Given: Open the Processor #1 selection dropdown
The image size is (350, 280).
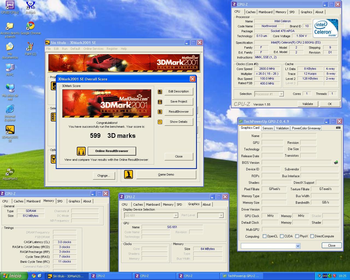Looking at the screenshot, I should click(269, 94).
